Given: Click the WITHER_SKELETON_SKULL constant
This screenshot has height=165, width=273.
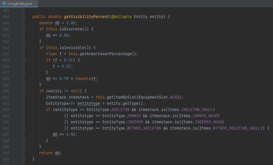Looking at the screenshot, I should click(x=236, y=128).
